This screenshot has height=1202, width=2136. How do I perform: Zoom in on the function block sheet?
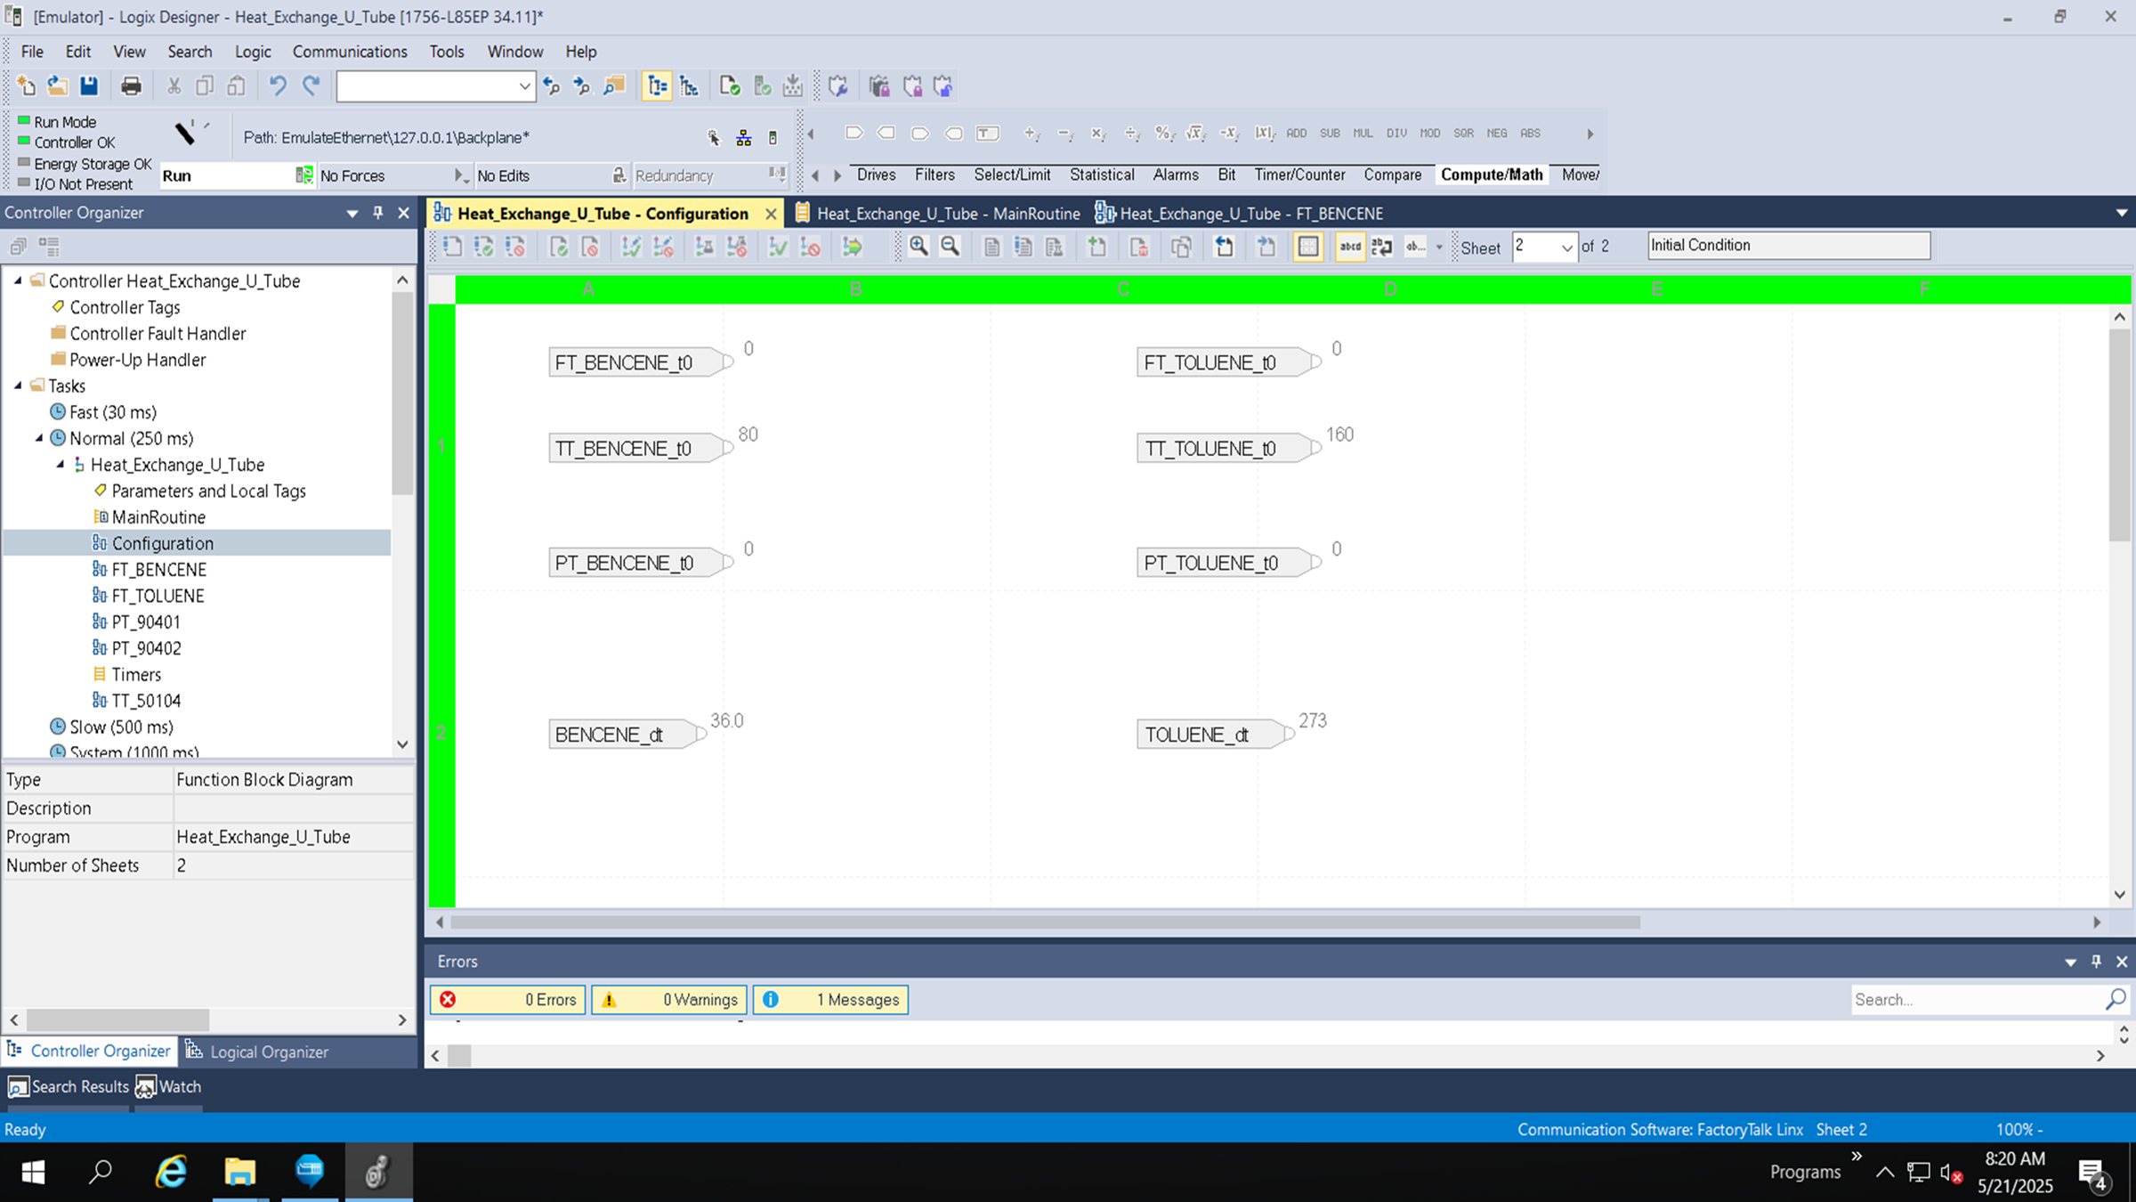(918, 247)
